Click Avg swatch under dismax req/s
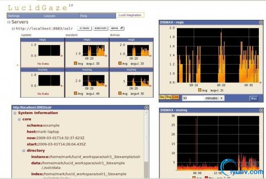266x179 pixels. coord(120,63)
